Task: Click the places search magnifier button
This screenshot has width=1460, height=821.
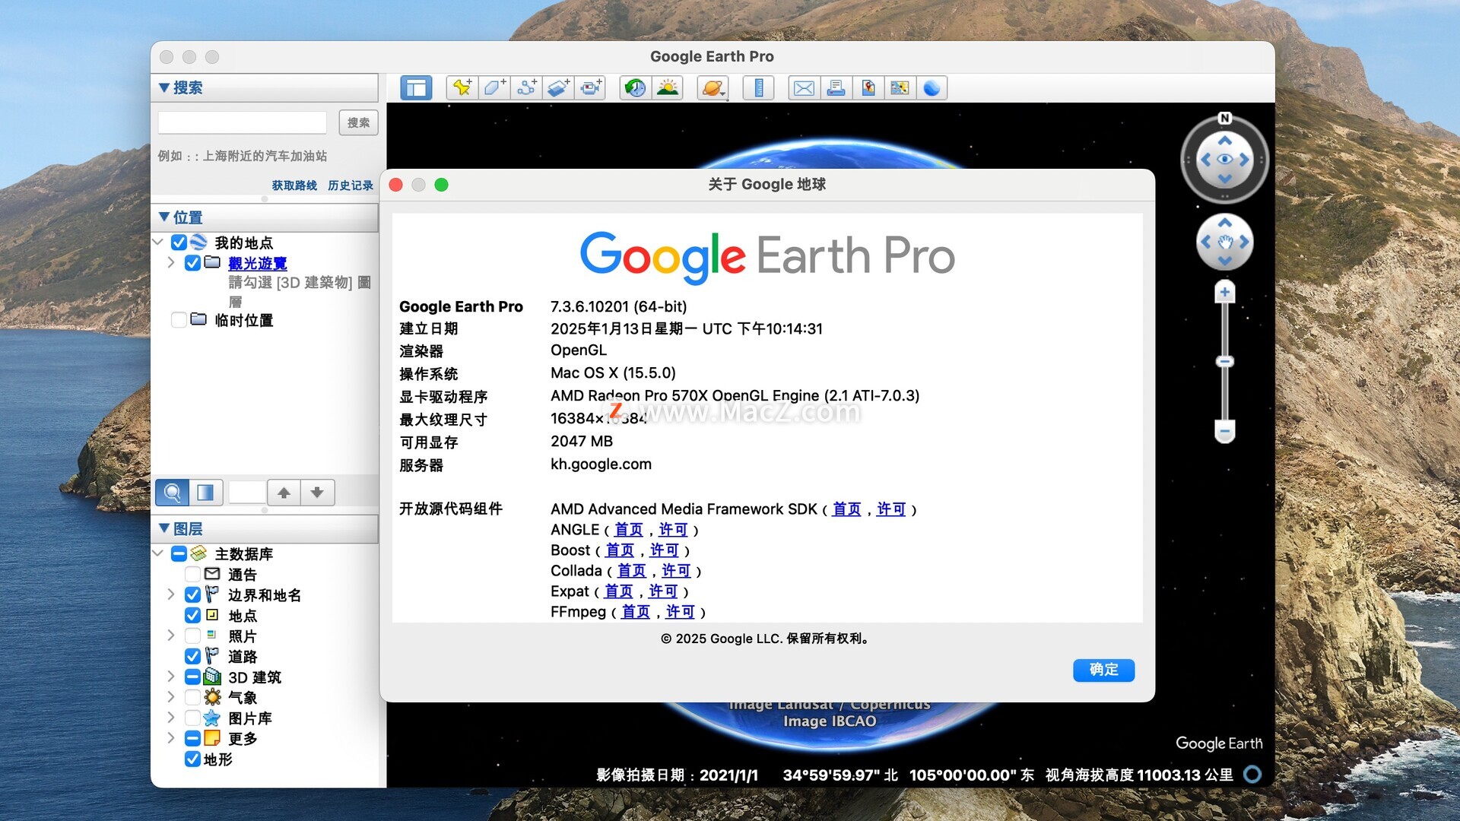Action: [x=172, y=493]
